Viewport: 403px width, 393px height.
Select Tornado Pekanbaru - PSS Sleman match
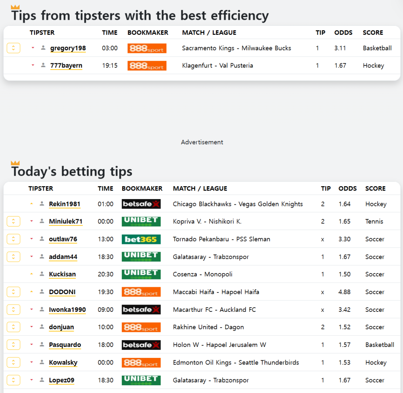click(x=222, y=239)
